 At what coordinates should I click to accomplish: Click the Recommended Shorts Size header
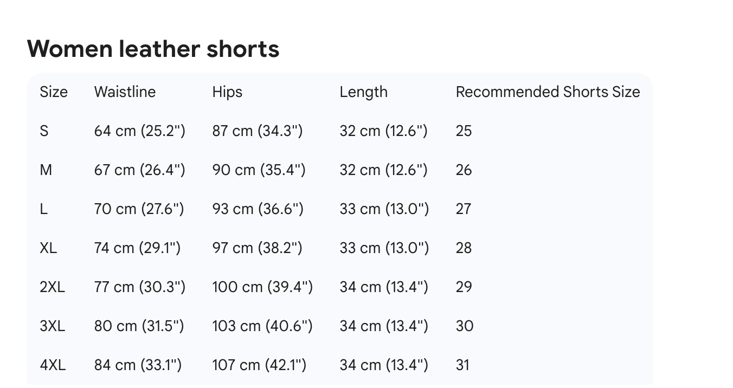548,92
